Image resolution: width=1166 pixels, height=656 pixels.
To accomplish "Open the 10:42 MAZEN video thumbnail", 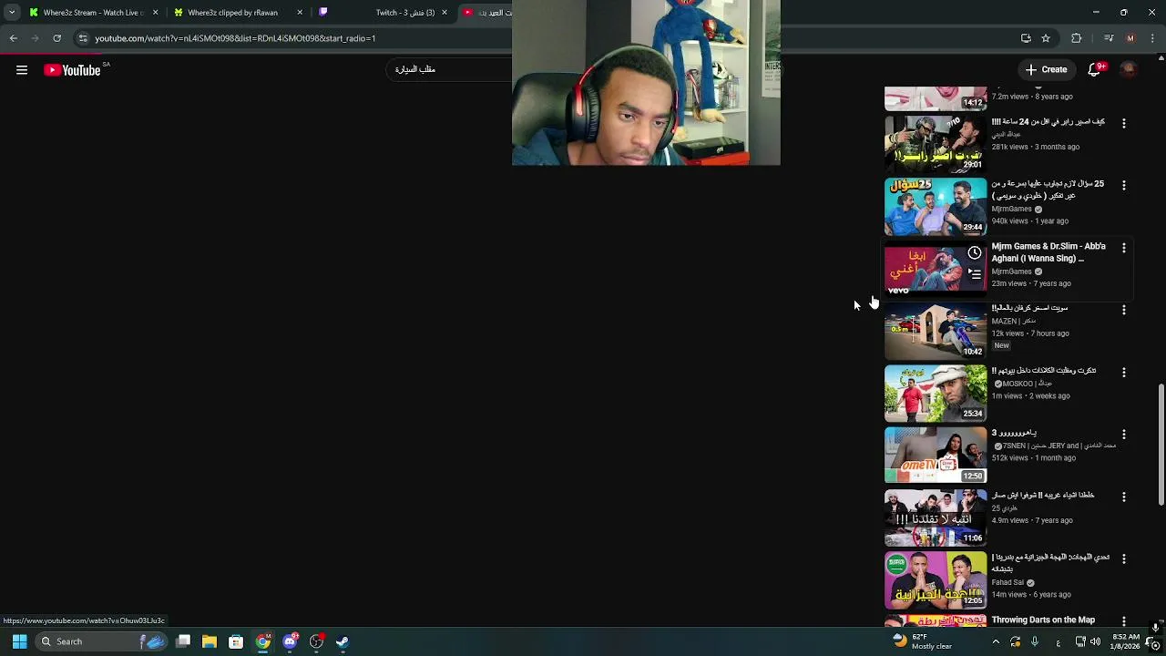I will (x=936, y=331).
